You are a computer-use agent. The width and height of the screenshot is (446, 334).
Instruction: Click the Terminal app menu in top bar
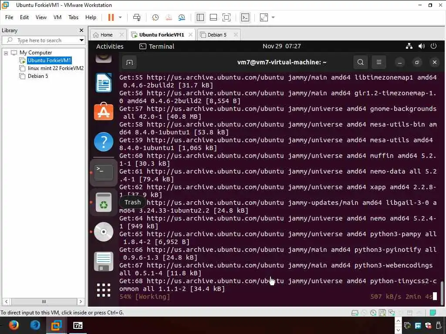[157, 46]
